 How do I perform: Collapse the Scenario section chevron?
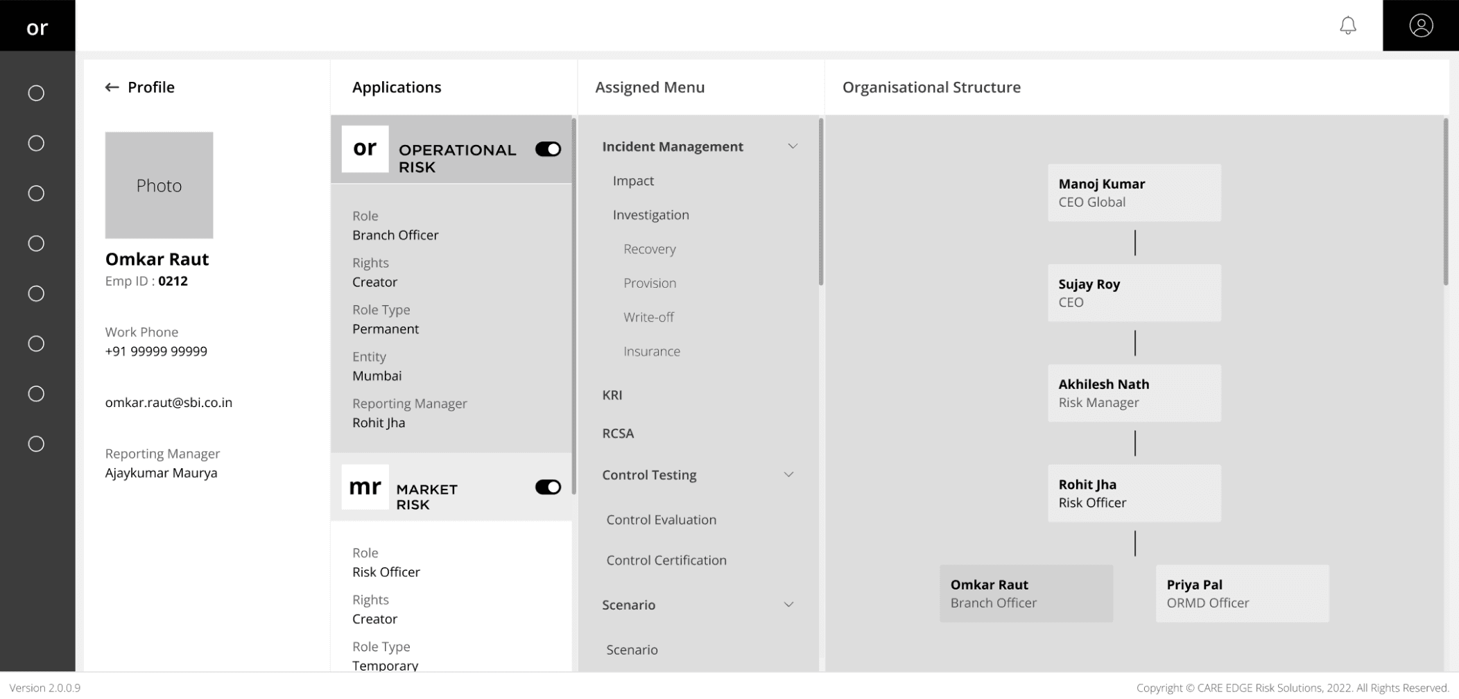point(788,605)
